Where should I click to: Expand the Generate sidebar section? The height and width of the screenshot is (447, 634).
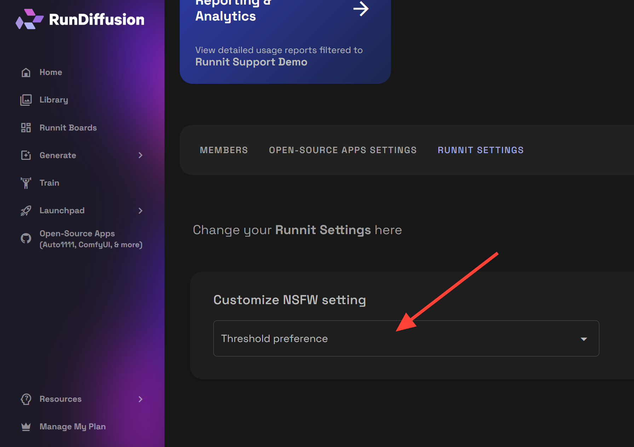[140, 155]
